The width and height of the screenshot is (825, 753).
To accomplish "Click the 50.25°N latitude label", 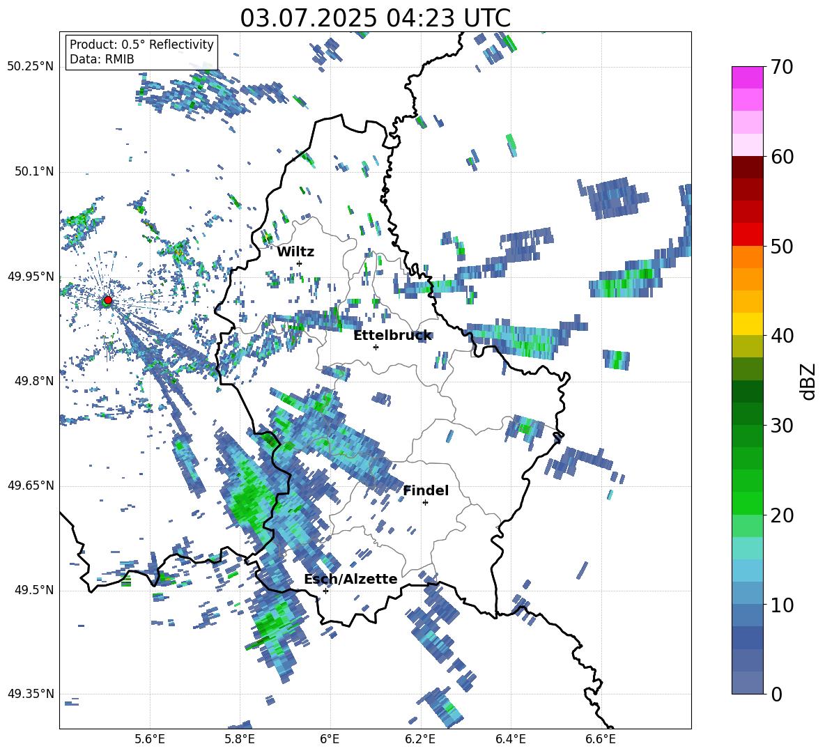I will click(31, 67).
